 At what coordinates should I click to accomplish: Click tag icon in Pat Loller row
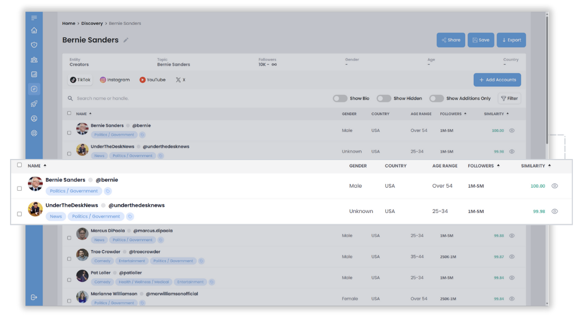pyautogui.click(x=211, y=282)
